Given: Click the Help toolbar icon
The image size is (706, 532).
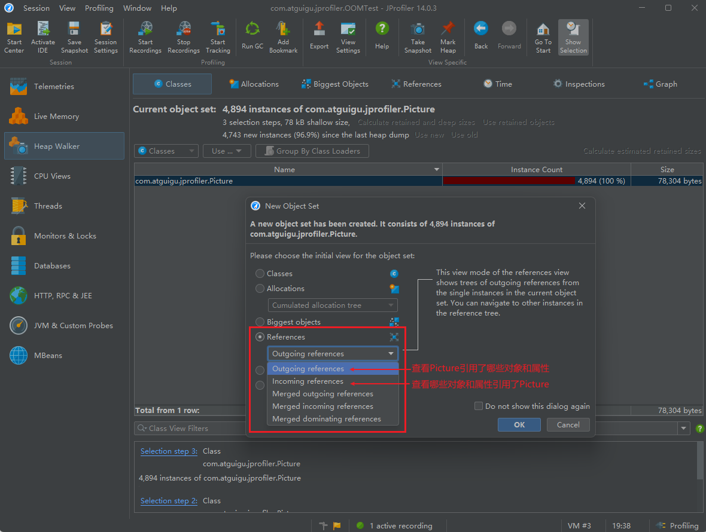Looking at the screenshot, I should pos(382,36).
